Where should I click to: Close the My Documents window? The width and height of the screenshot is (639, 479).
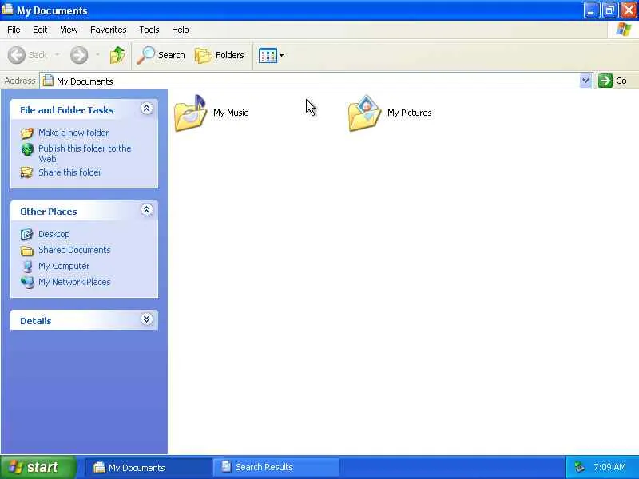(629, 10)
